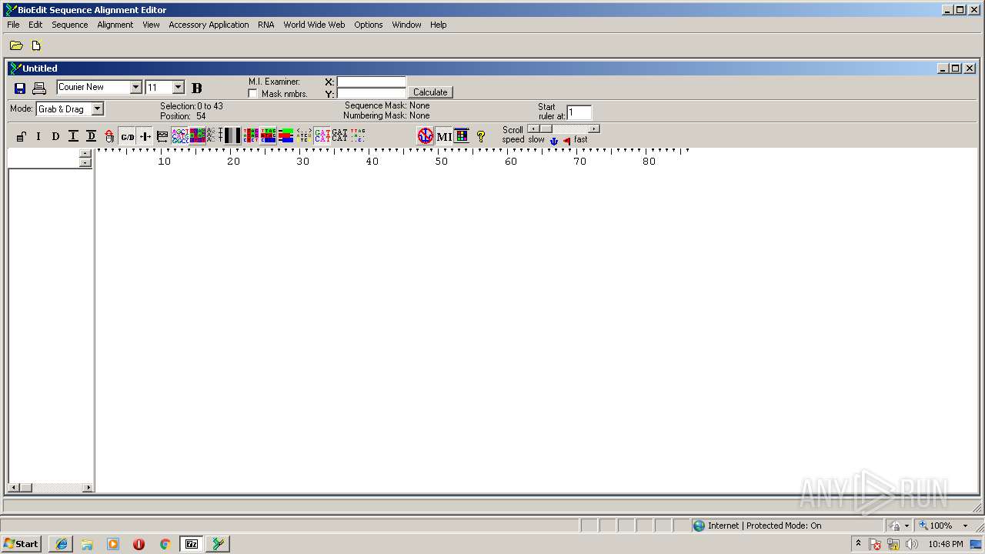
Task: Click the red-bordered colored table icon
Action: (x=251, y=136)
